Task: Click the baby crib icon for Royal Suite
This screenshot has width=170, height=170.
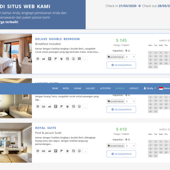Action: [x=44, y=151]
